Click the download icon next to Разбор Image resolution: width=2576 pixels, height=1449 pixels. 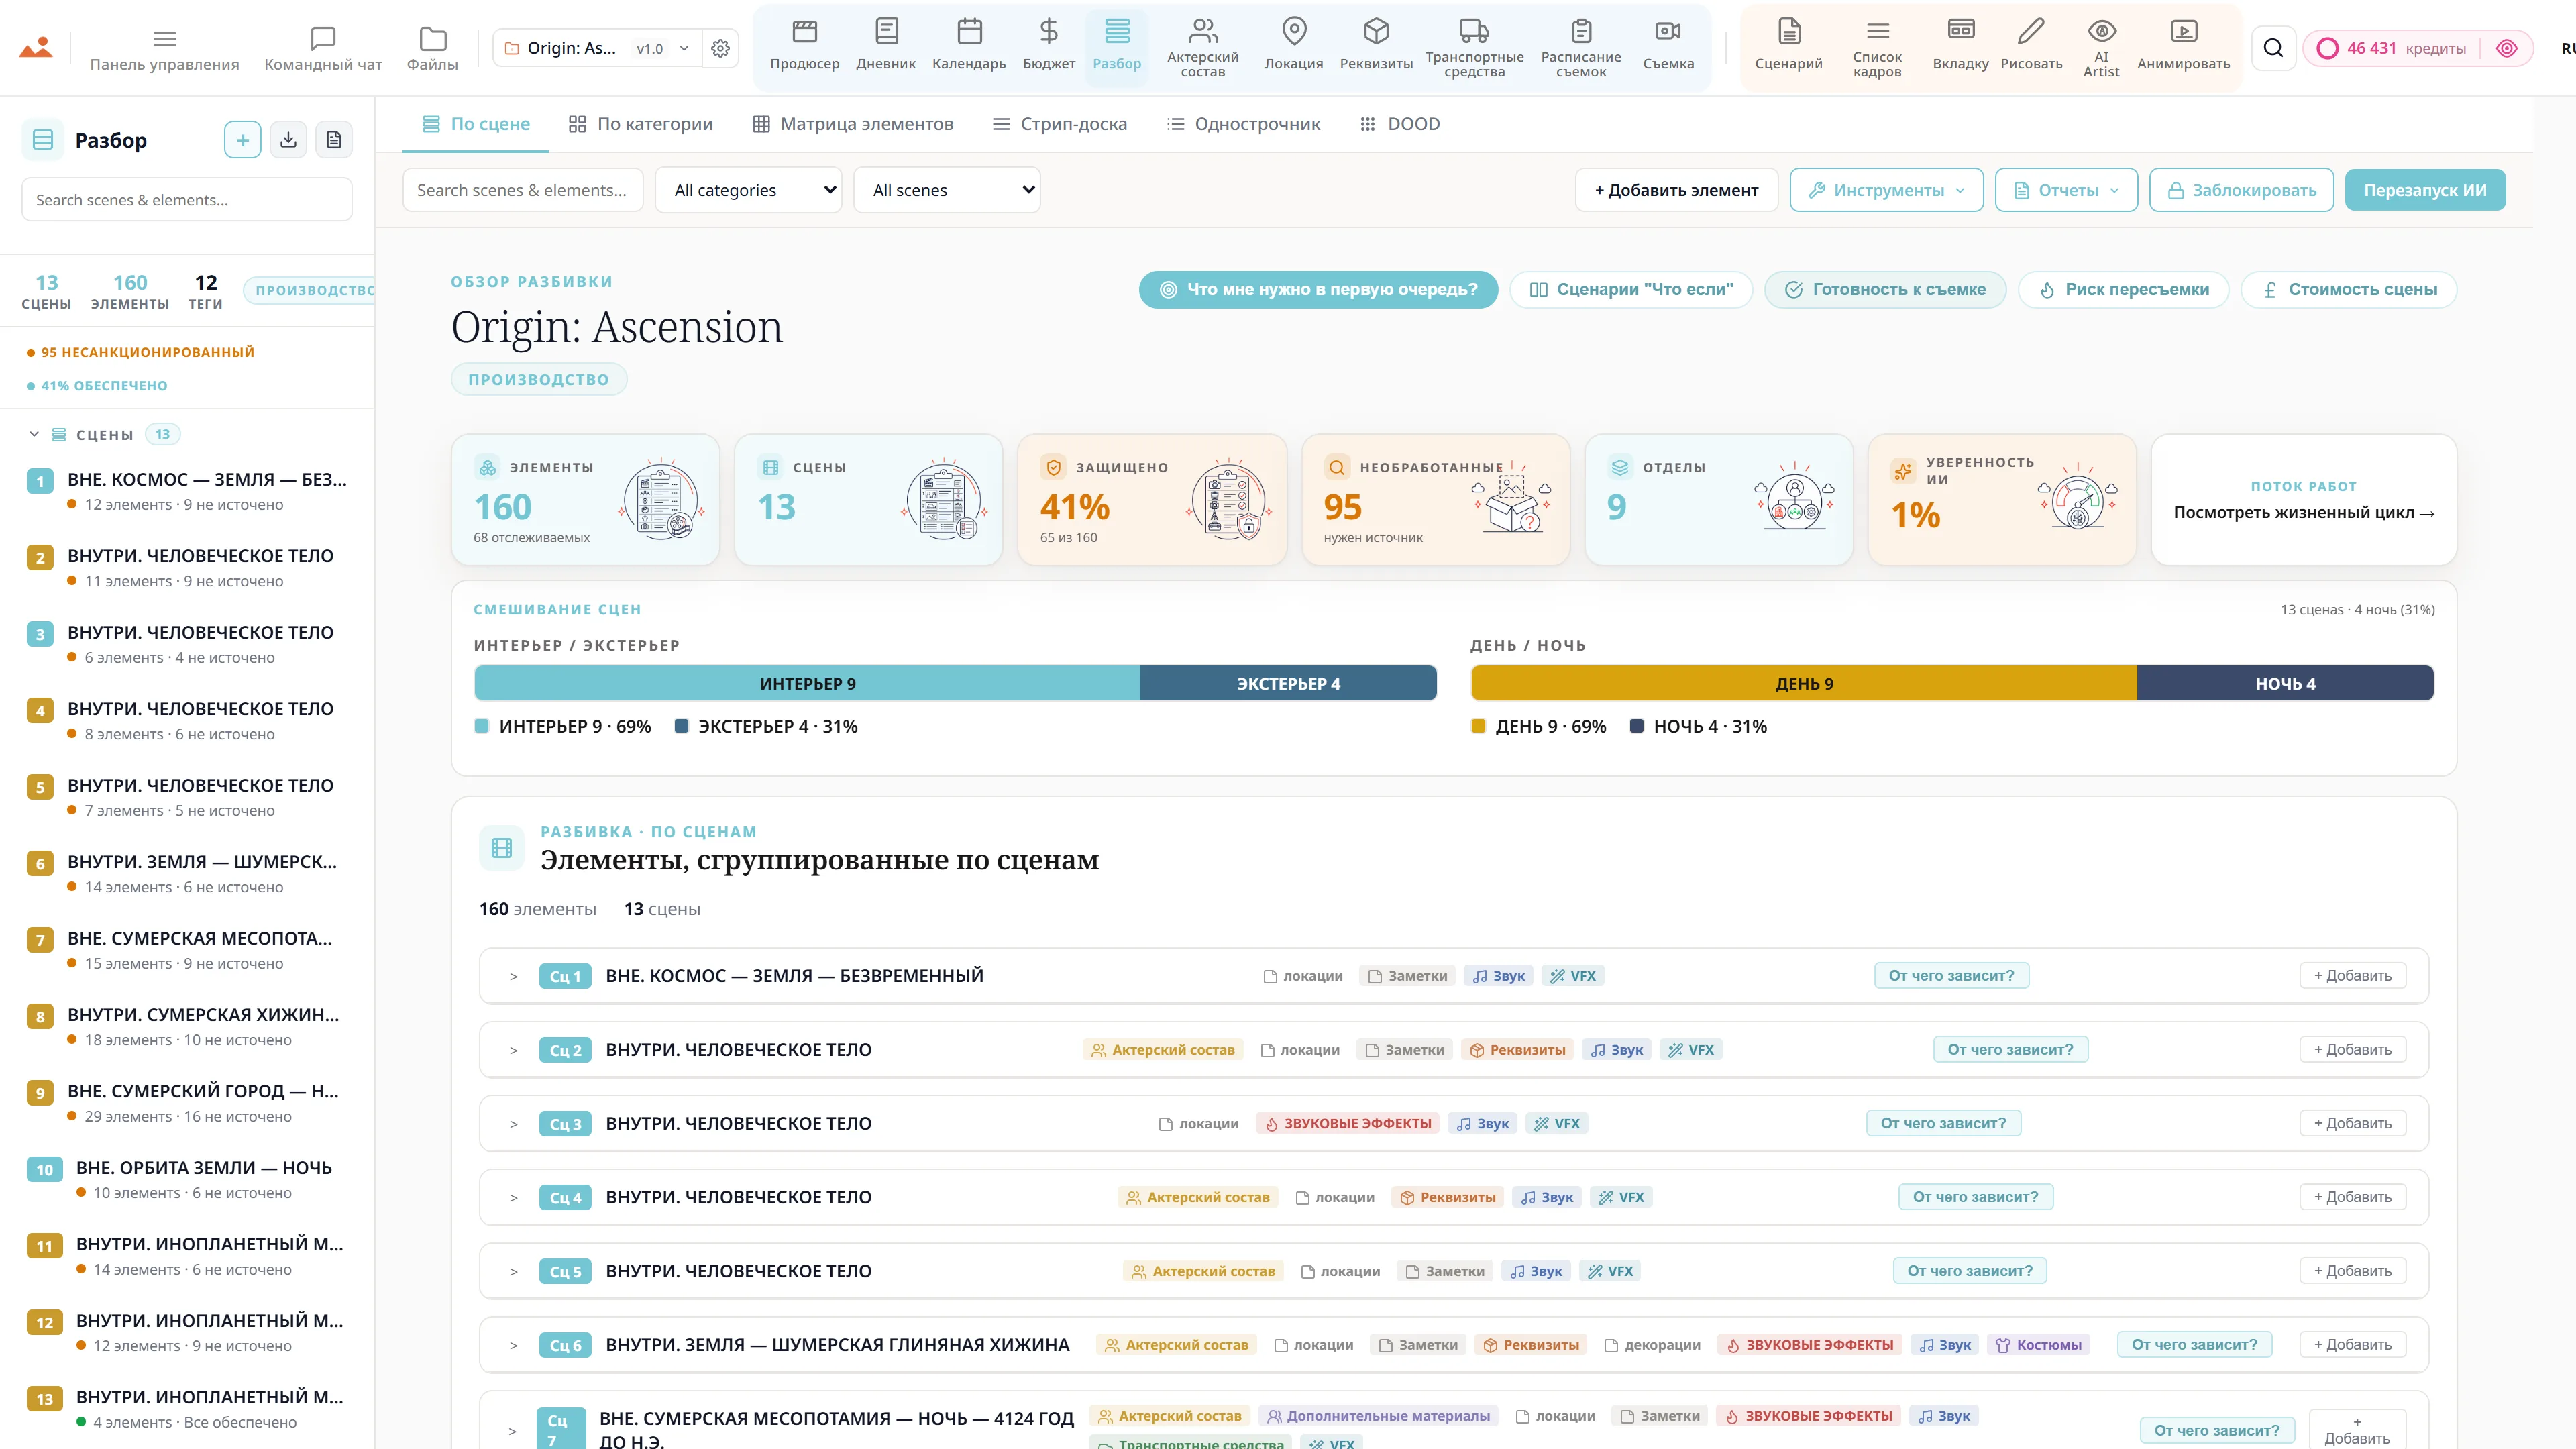pyautogui.click(x=288, y=140)
